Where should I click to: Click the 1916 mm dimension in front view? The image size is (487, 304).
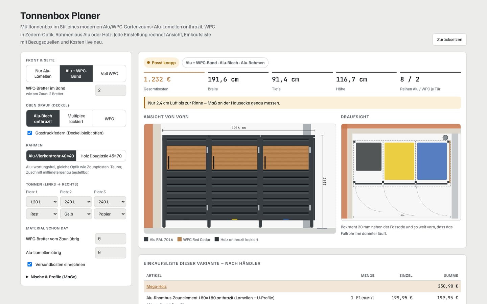239,128
